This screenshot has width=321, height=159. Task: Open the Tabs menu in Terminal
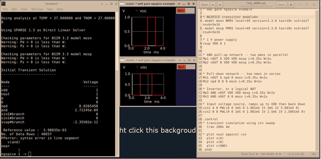(x=50, y=9)
